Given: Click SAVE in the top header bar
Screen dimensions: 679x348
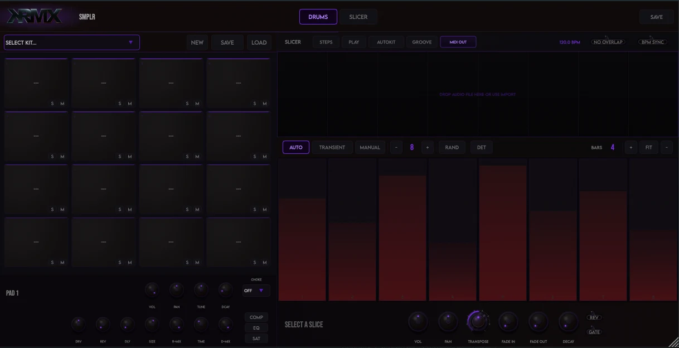Looking at the screenshot, I should [x=657, y=17].
